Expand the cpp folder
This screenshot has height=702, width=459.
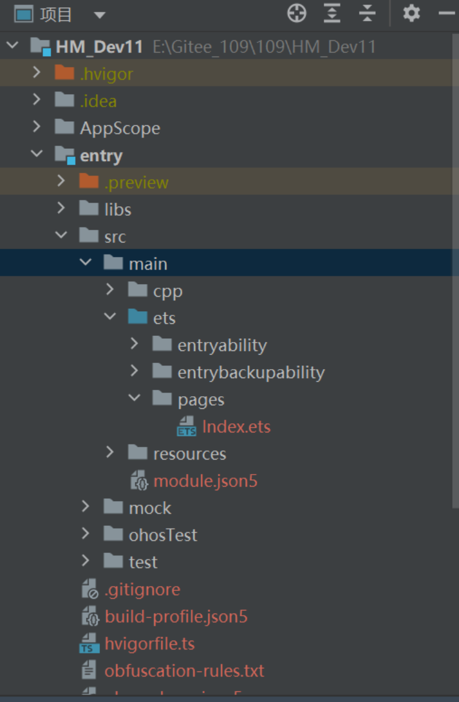(x=110, y=290)
